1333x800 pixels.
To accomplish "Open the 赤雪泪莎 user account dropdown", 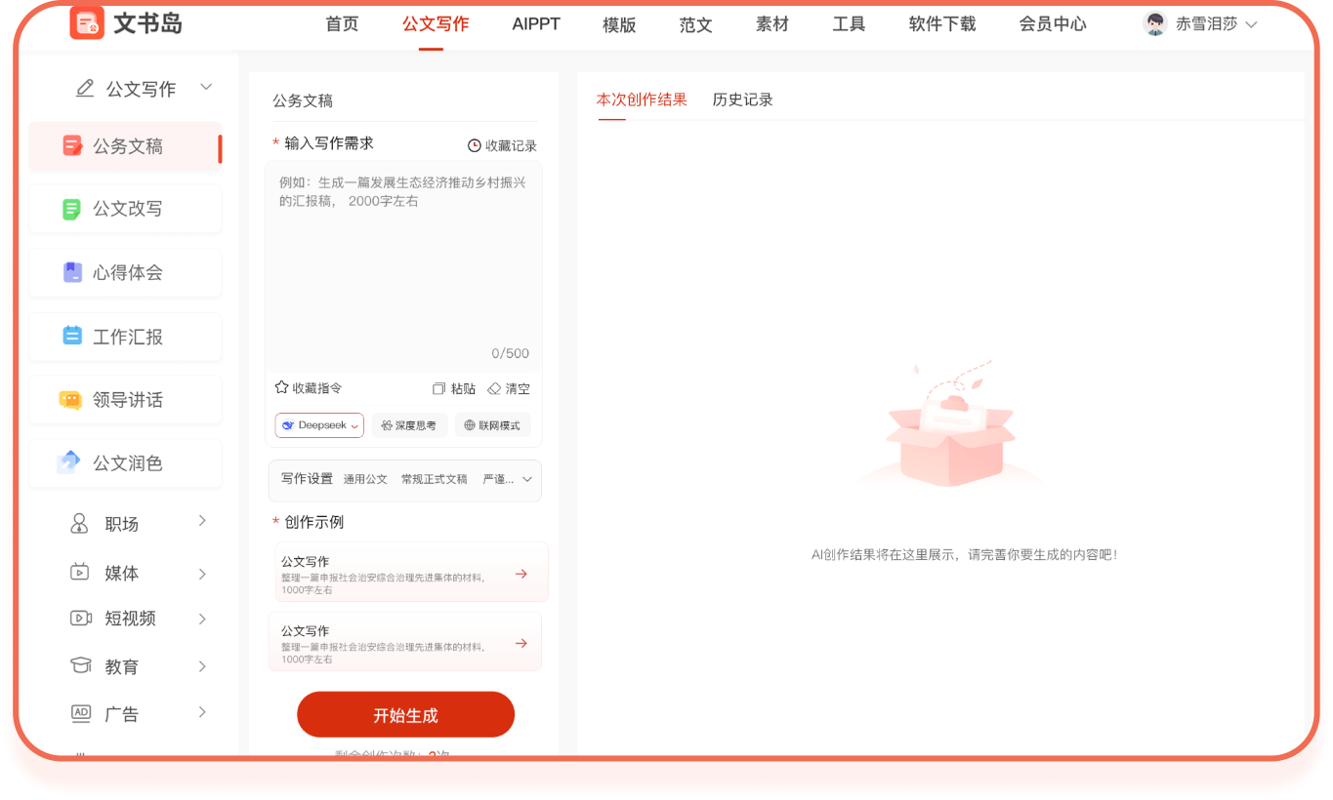I will (x=1200, y=24).
